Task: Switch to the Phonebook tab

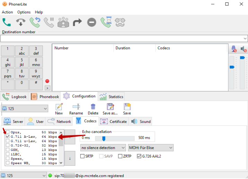Action: 45,97
